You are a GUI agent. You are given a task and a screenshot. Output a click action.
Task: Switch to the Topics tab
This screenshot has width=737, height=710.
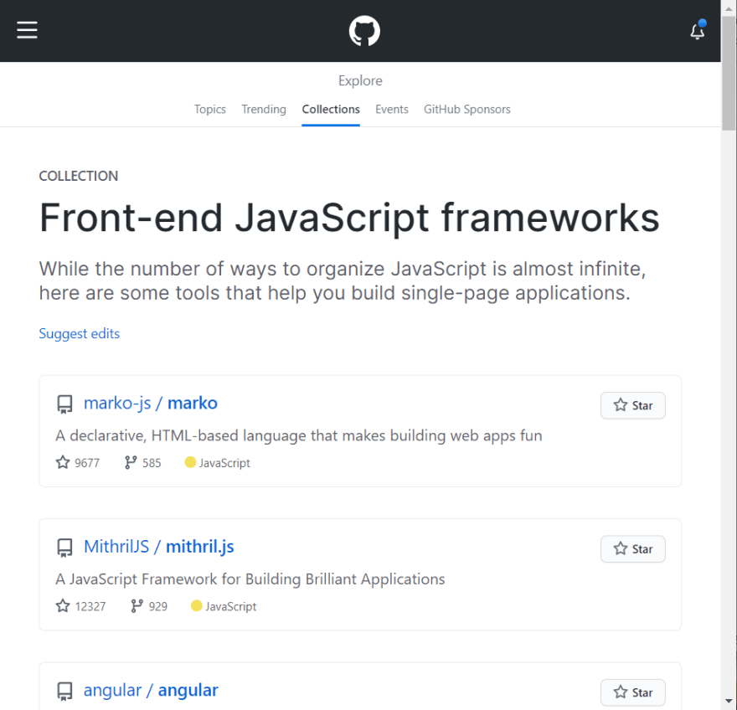(210, 109)
